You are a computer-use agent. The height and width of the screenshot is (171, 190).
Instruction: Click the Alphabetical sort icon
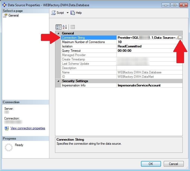(x=65, y=27)
